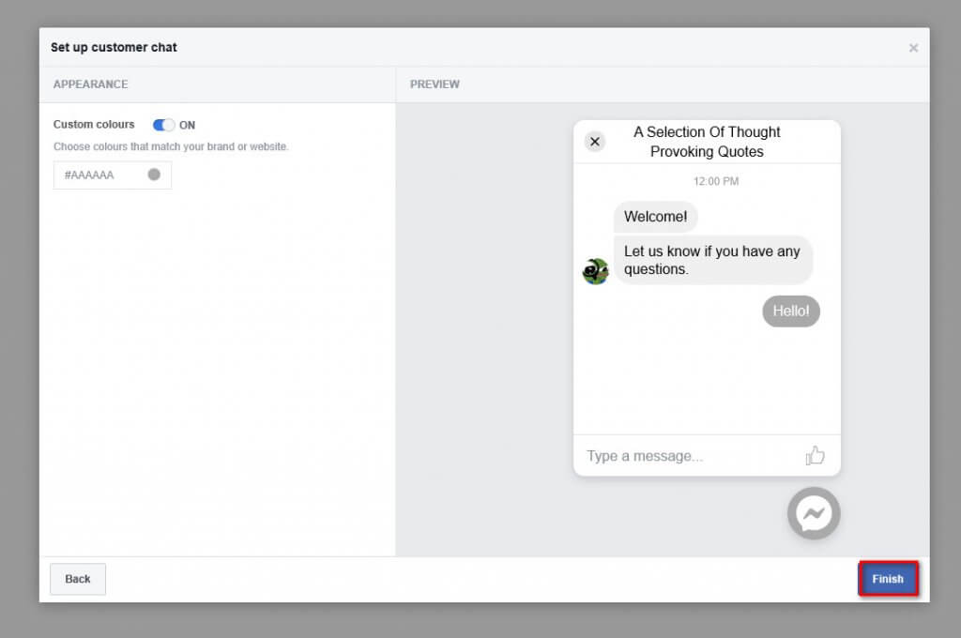
Task: Click the APPEARANCE section header
Action: (x=91, y=84)
